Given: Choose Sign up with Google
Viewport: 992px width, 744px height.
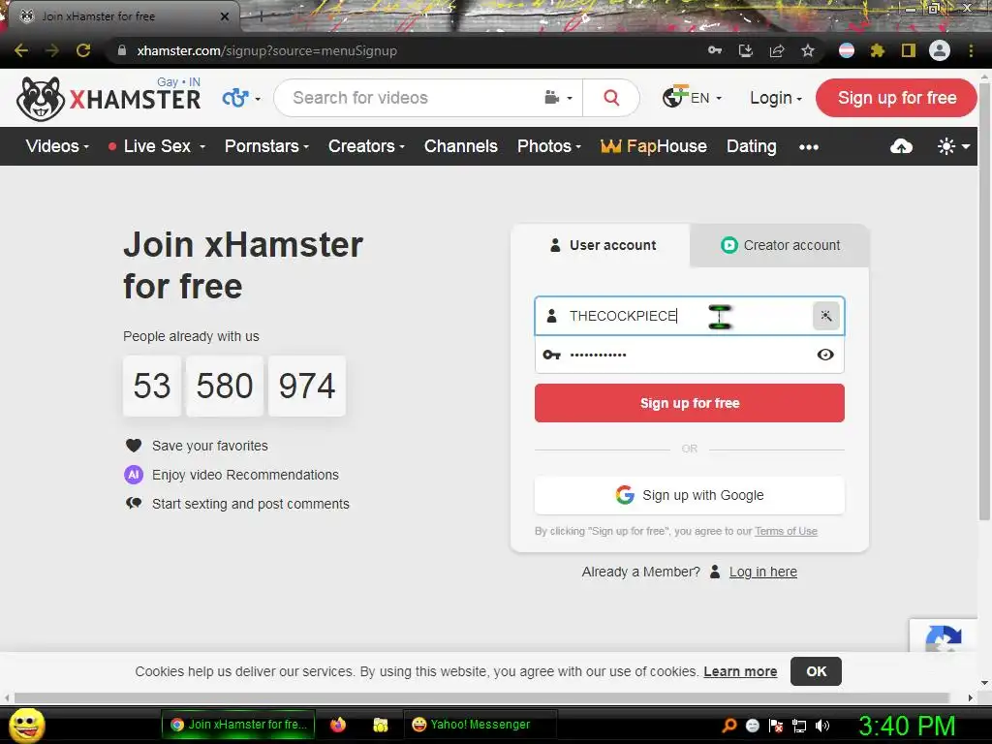Looking at the screenshot, I should (689, 495).
